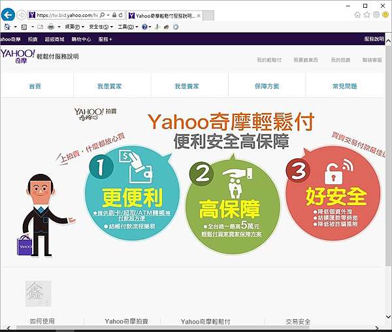The image size is (392, 332).
Task: Expand the Home button dropdown arrow
Action: coord(15,27)
